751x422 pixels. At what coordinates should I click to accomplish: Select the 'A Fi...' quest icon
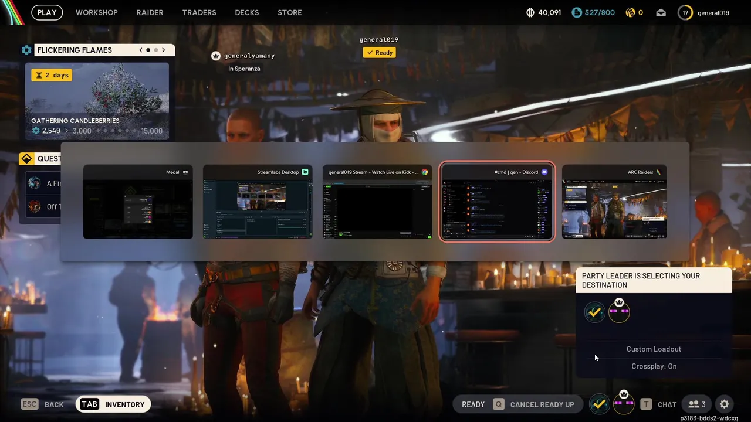pos(35,183)
